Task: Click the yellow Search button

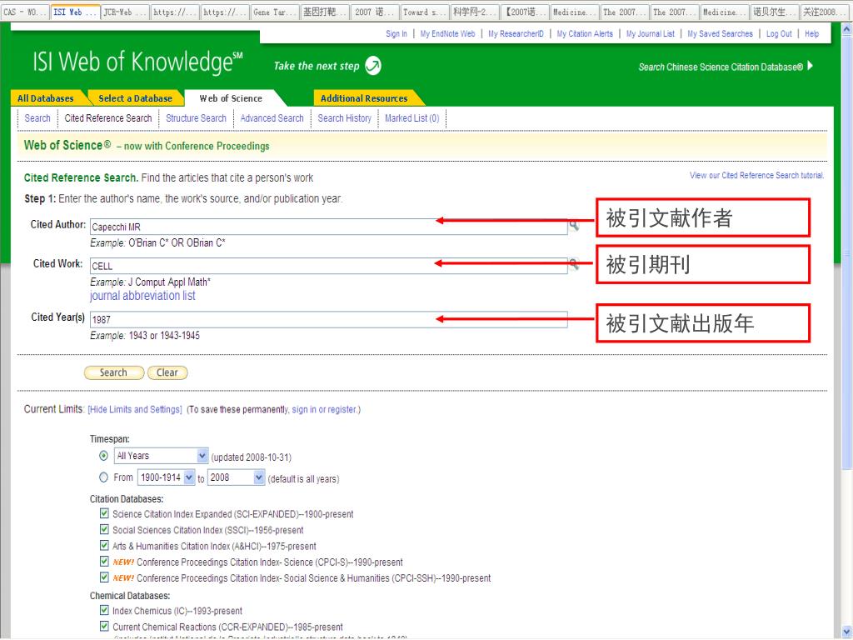Action: pyautogui.click(x=113, y=372)
